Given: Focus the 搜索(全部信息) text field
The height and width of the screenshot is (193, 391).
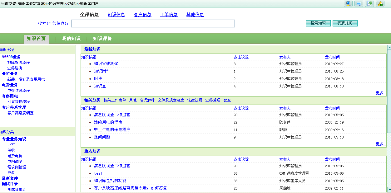Looking at the screenshot, I should 153,24.
